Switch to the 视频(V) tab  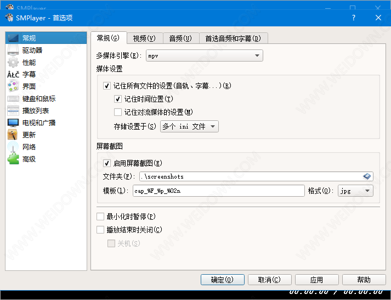pos(145,38)
